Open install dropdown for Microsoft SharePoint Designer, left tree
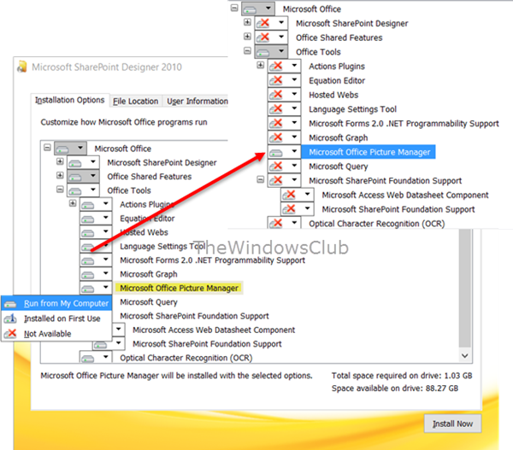 click(x=93, y=161)
